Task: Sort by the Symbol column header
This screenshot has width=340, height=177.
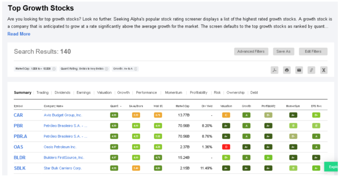Action: pos(18,106)
